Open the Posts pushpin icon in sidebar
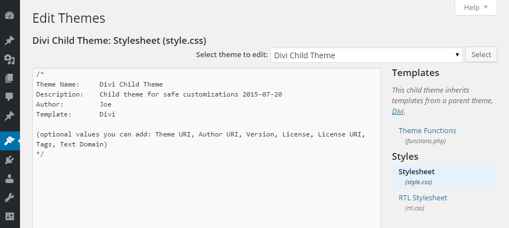Viewport: 509px width, 228px height. pyautogui.click(x=10, y=40)
